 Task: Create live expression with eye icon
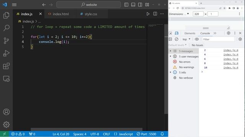[197, 39]
